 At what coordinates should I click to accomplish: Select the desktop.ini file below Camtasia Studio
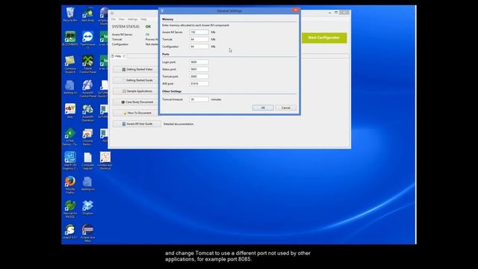pyautogui.click(x=70, y=87)
